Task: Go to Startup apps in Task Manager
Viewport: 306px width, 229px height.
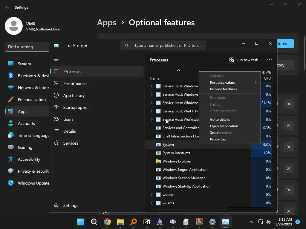Action: 97,107
